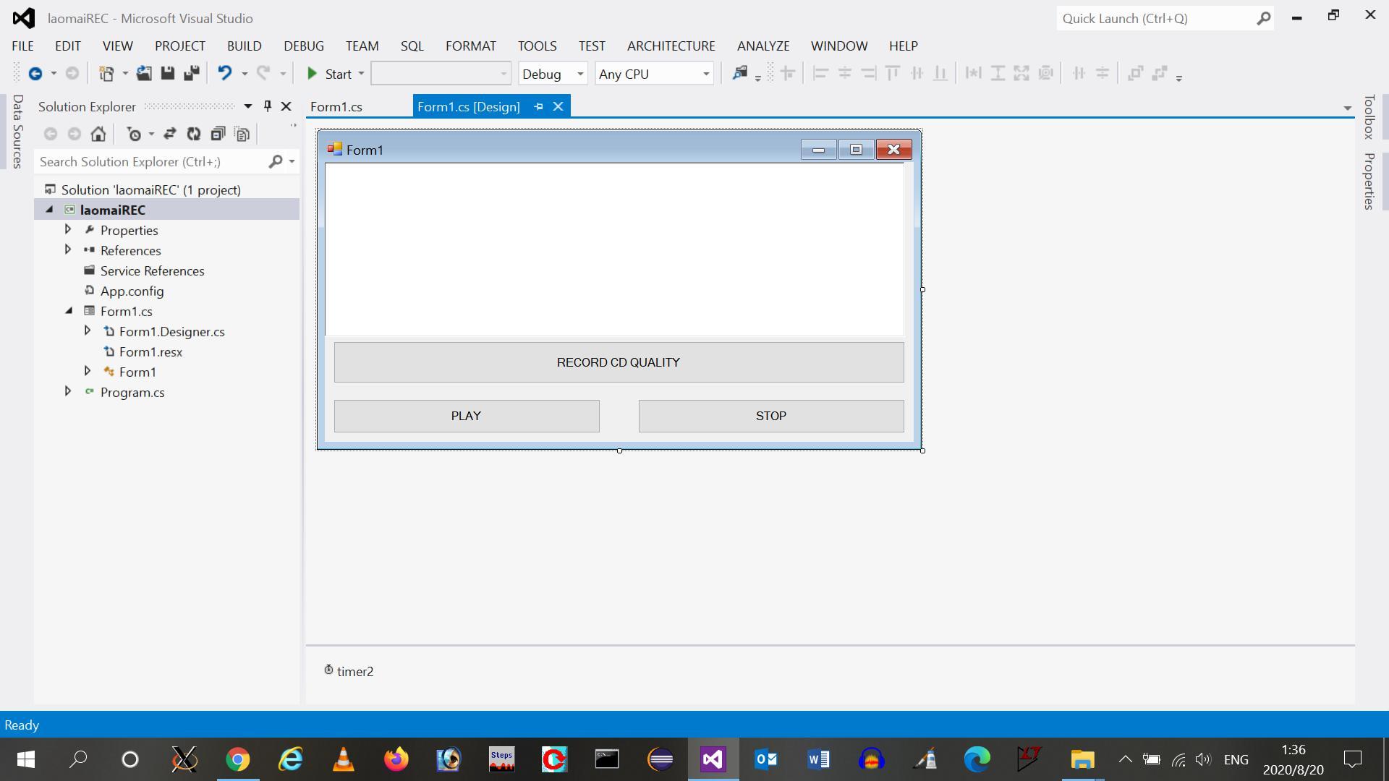Select the Debug configuration dropdown
This screenshot has width=1389, height=781.
pyautogui.click(x=553, y=74)
